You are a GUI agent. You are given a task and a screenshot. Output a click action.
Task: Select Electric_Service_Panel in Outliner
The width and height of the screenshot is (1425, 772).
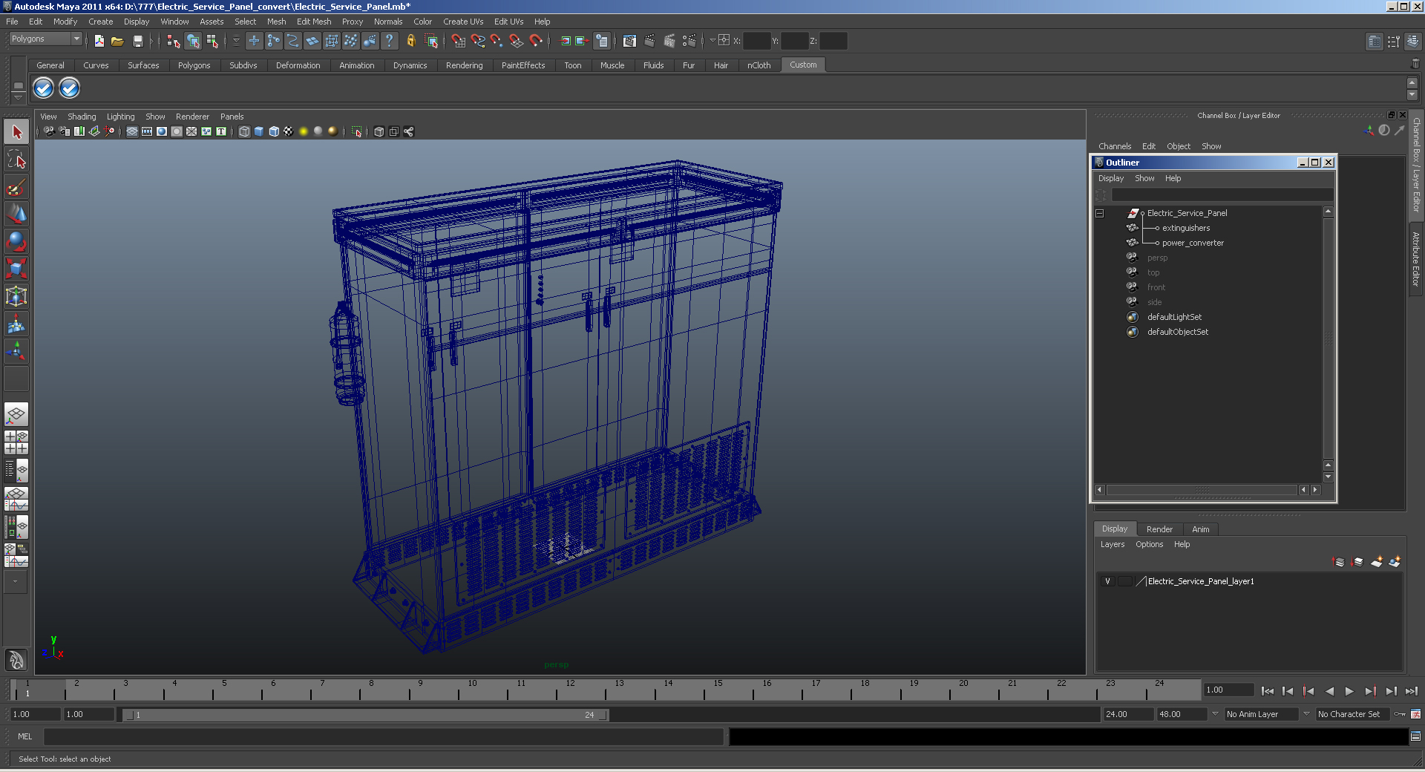click(x=1187, y=213)
